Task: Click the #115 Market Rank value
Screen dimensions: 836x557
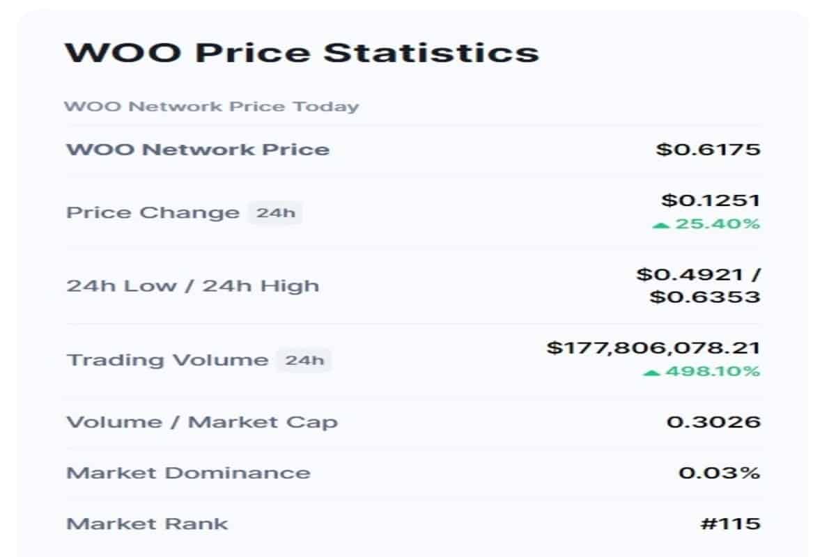Action: pyautogui.click(x=730, y=523)
